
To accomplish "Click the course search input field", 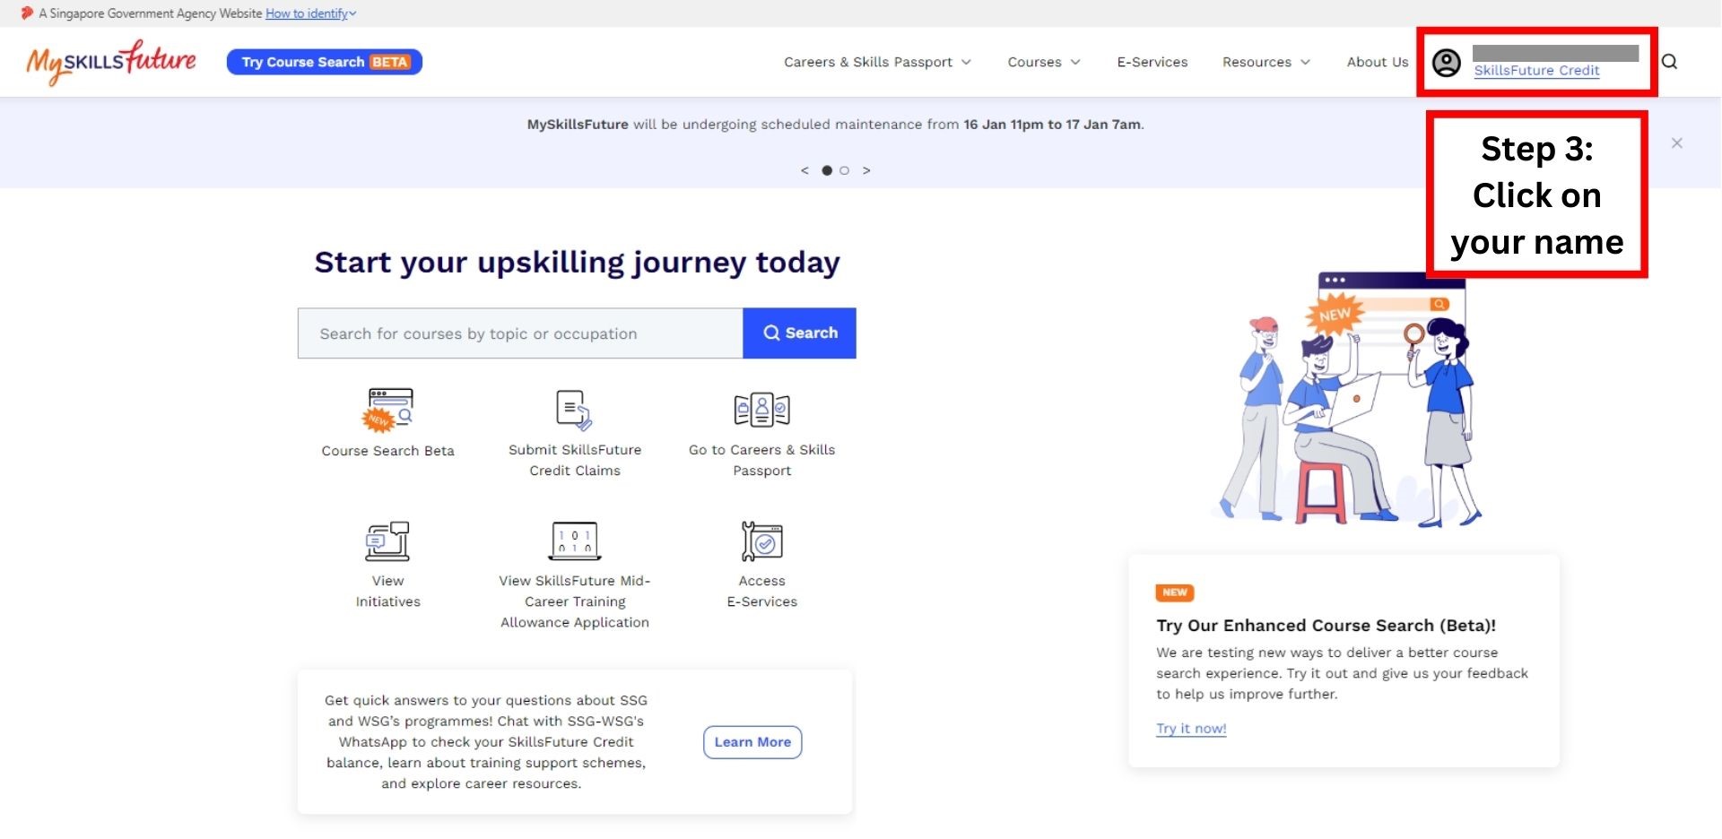I will pos(520,333).
